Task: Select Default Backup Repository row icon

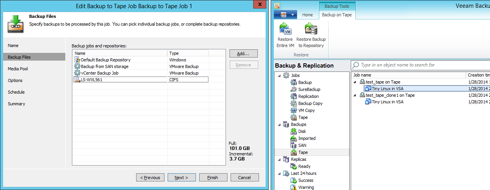Action: click(x=77, y=60)
